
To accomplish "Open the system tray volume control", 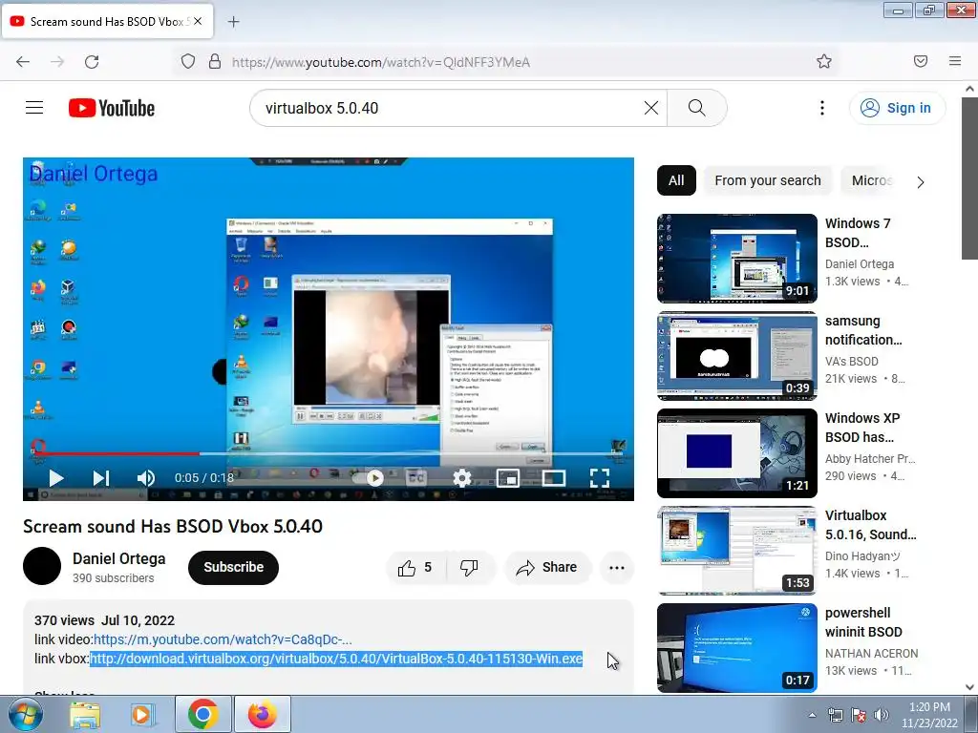I will [x=882, y=715].
